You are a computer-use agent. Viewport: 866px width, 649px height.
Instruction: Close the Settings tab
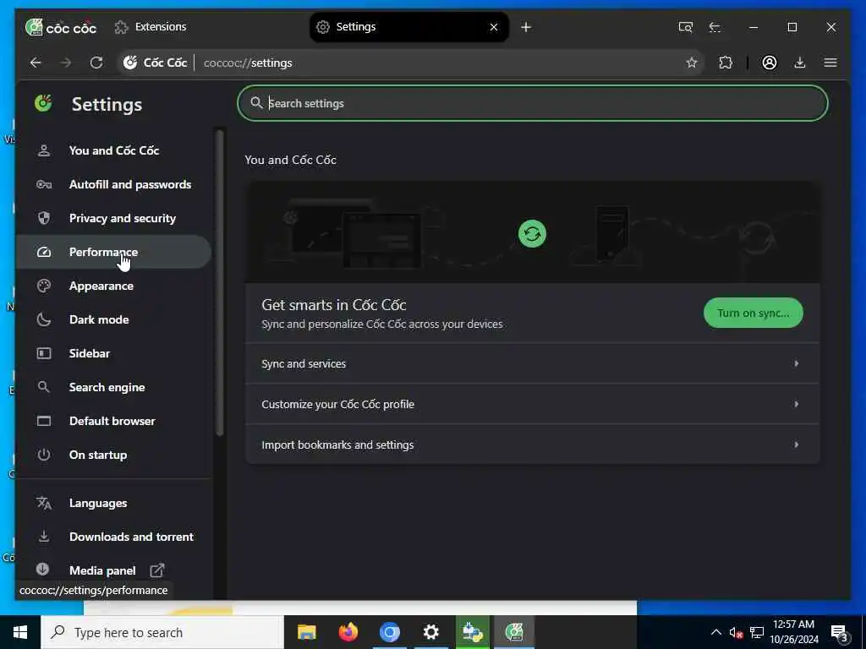(494, 27)
